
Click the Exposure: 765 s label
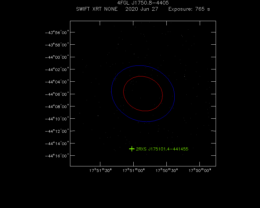[x=189, y=9]
